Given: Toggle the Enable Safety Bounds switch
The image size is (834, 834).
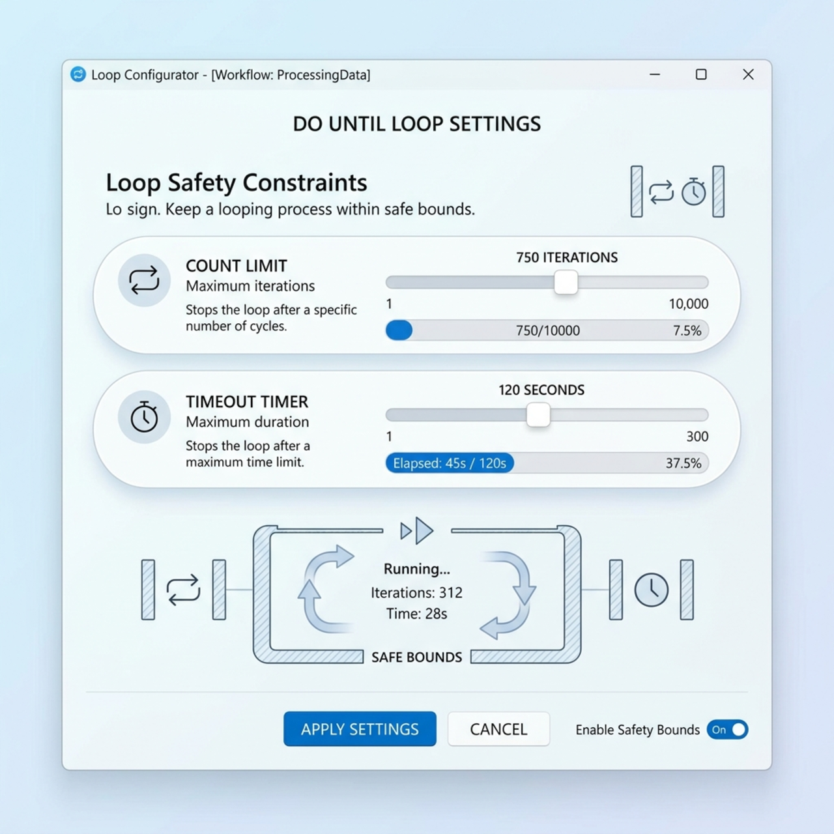Looking at the screenshot, I should tap(727, 730).
